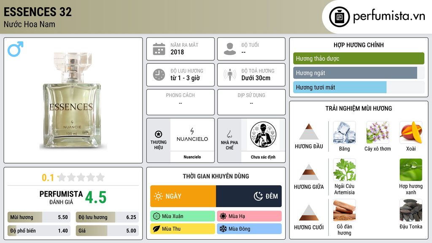This screenshot has height=243, width=432.
Task: Click the Phong cách card
Action: [181, 102]
